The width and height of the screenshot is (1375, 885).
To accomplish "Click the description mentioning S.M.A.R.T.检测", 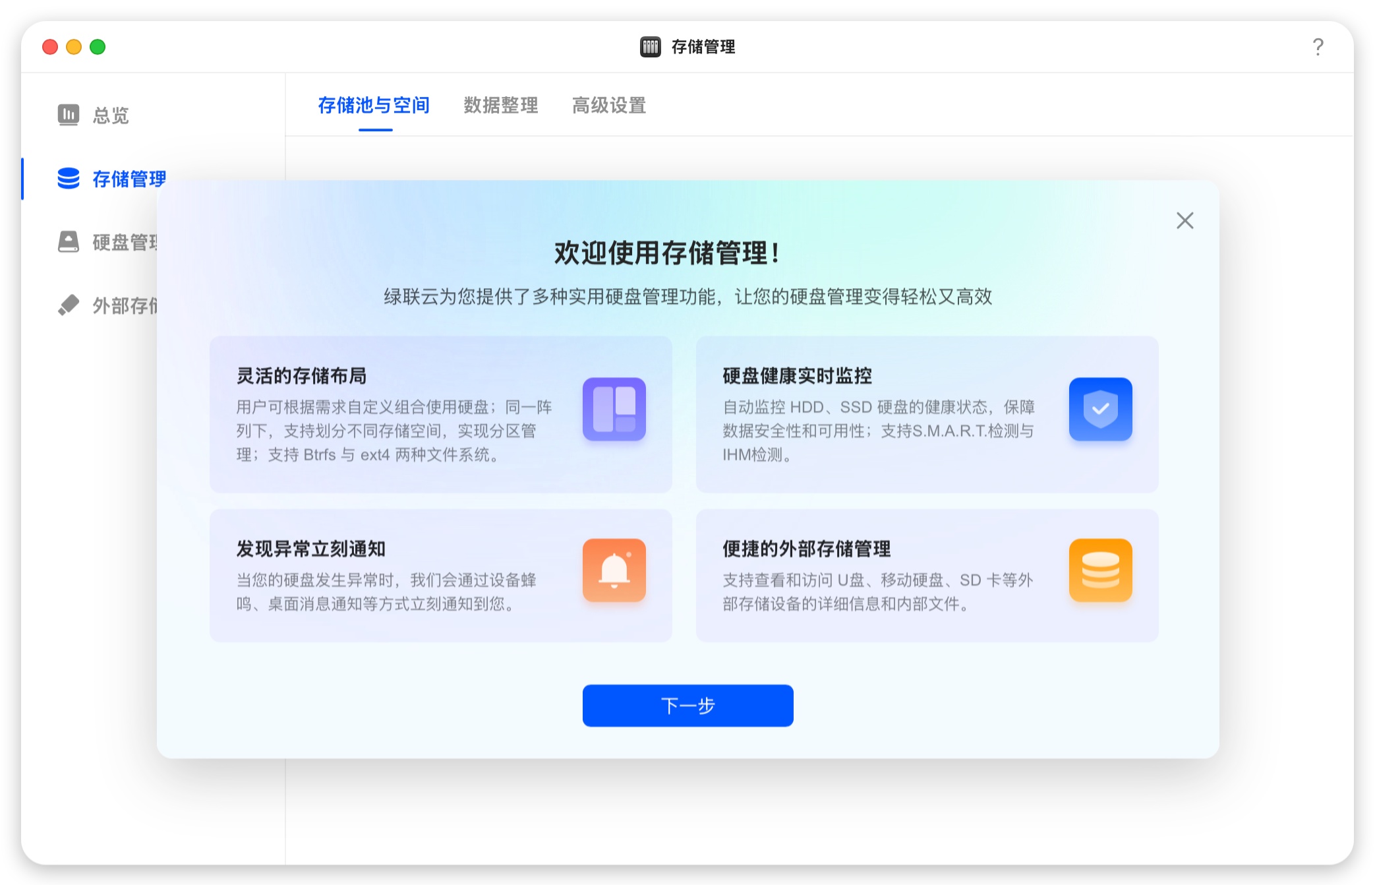I will pos(879,431).
